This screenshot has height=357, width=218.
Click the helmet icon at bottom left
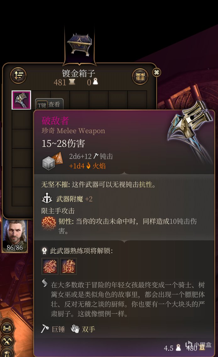(7, 353)
